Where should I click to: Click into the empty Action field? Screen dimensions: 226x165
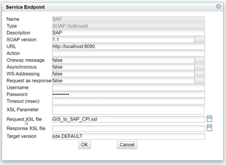[129, 54]
